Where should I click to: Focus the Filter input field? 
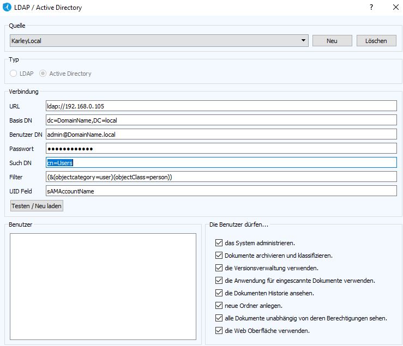pos(221,177)
